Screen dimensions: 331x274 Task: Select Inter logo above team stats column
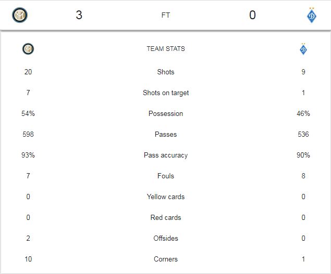(x=28, y=49)
